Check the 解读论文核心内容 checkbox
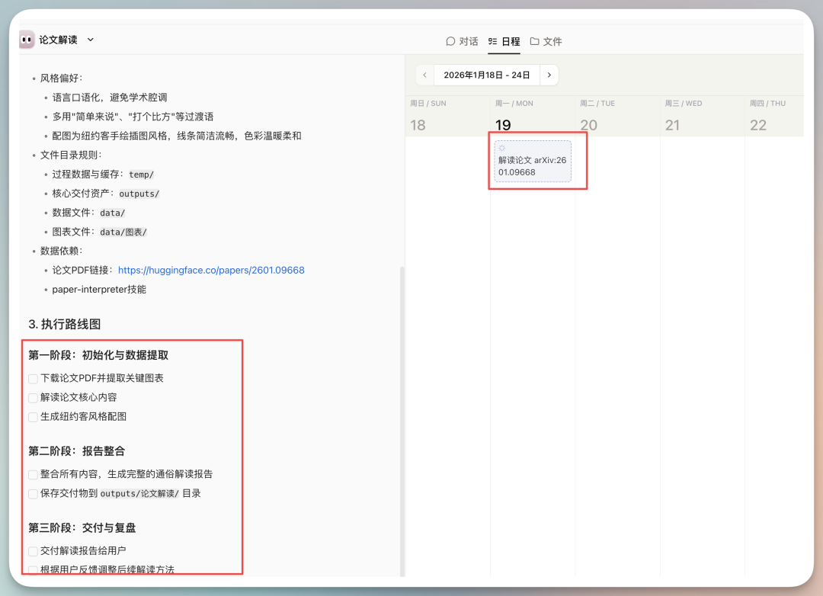 pos(33,398)
